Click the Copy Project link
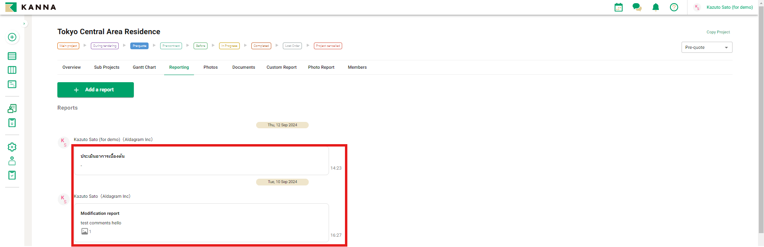Screen dimensions: 764x247 pos(718,32)
